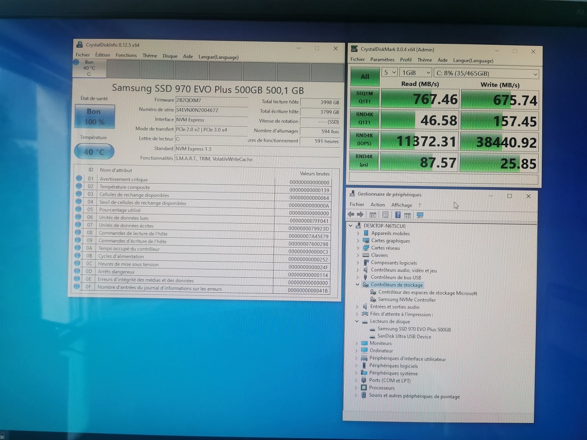
Task: Click the status circle for Avertissement critique
Action: (x=79, y=178)
